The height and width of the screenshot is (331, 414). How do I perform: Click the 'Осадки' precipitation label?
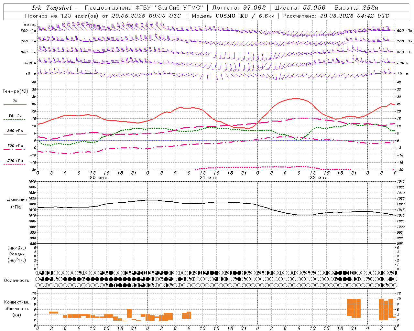[17, 254]
